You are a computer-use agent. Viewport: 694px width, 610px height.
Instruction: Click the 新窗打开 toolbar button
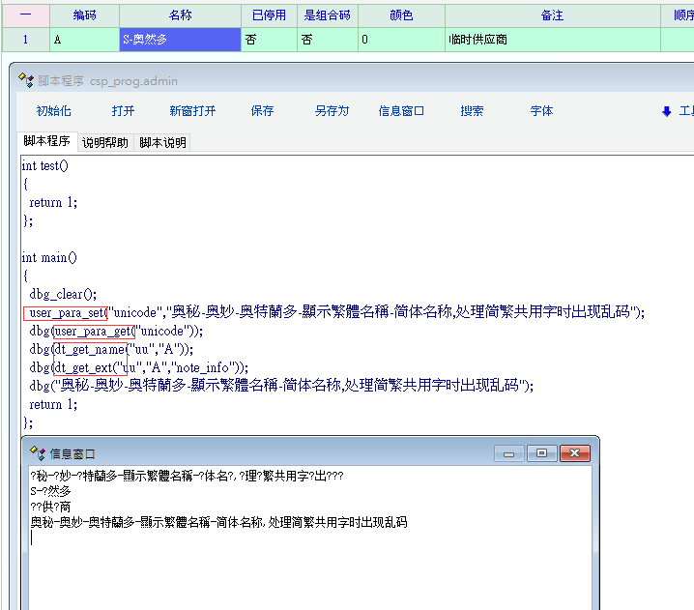pos(192,111)
